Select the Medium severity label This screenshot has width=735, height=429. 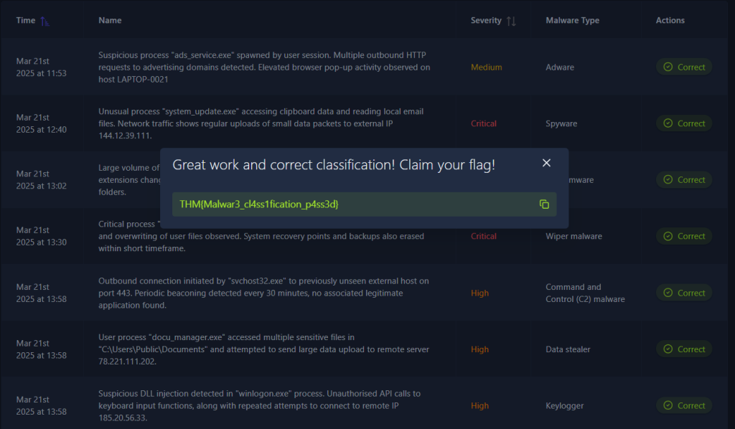pos(486,67)
